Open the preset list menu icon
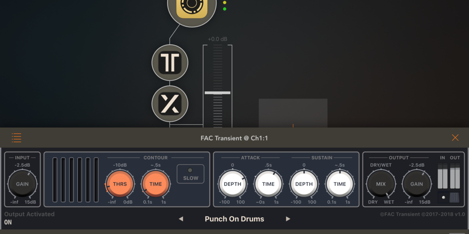 tap(16, 138)
